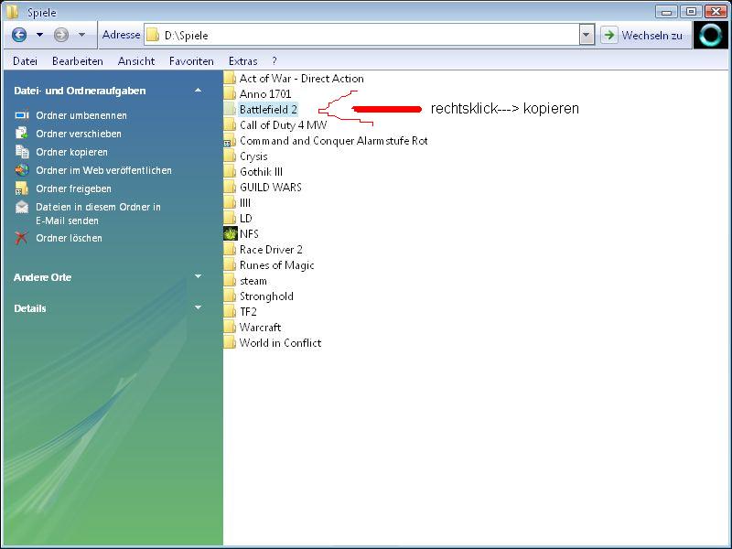Click the greyed Forward arrow button

pos(61,35)
